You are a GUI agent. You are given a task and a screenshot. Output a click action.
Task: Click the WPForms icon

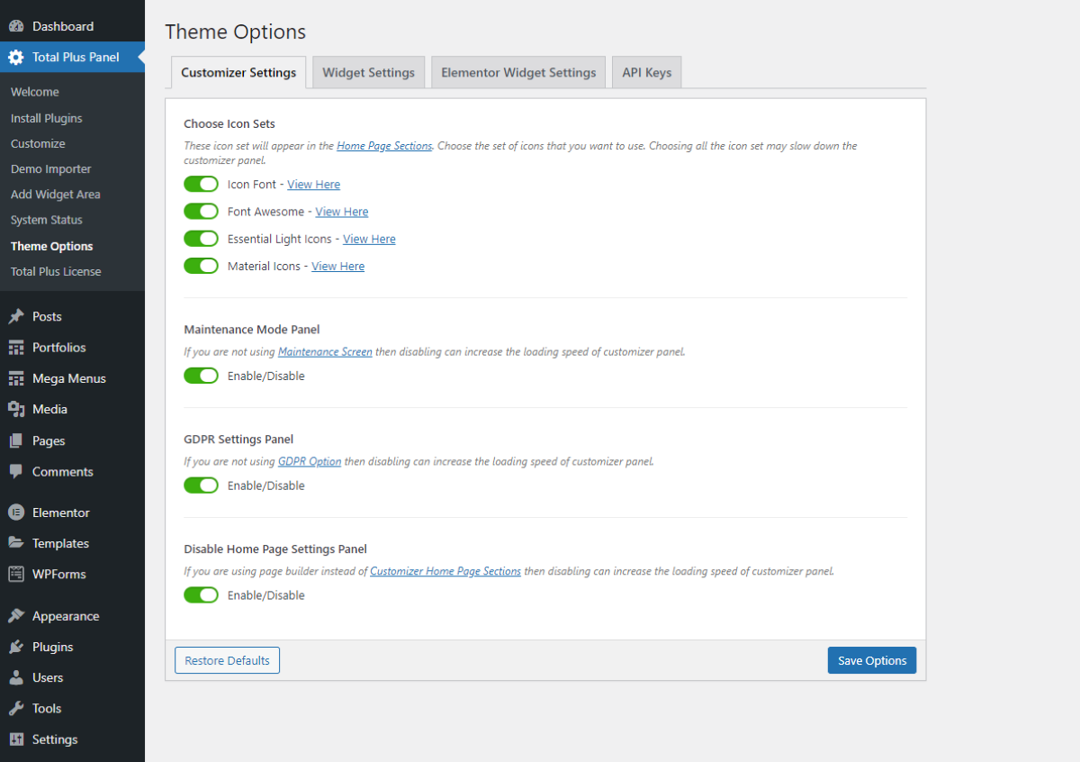tap(16, 574)
